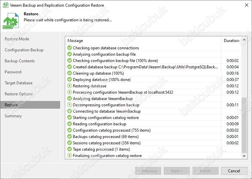Click status icon for Sessions catalog processed

70,143
